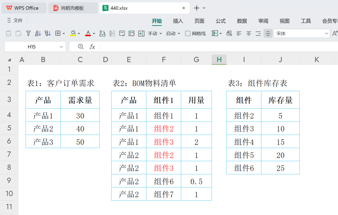
Task: Click the stock value 25 cell
Action: point(280,168)
